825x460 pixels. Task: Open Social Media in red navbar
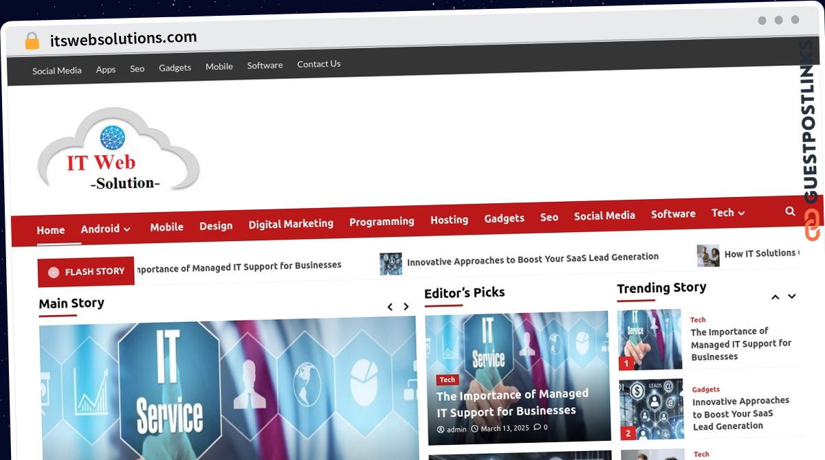coord(604,216)
